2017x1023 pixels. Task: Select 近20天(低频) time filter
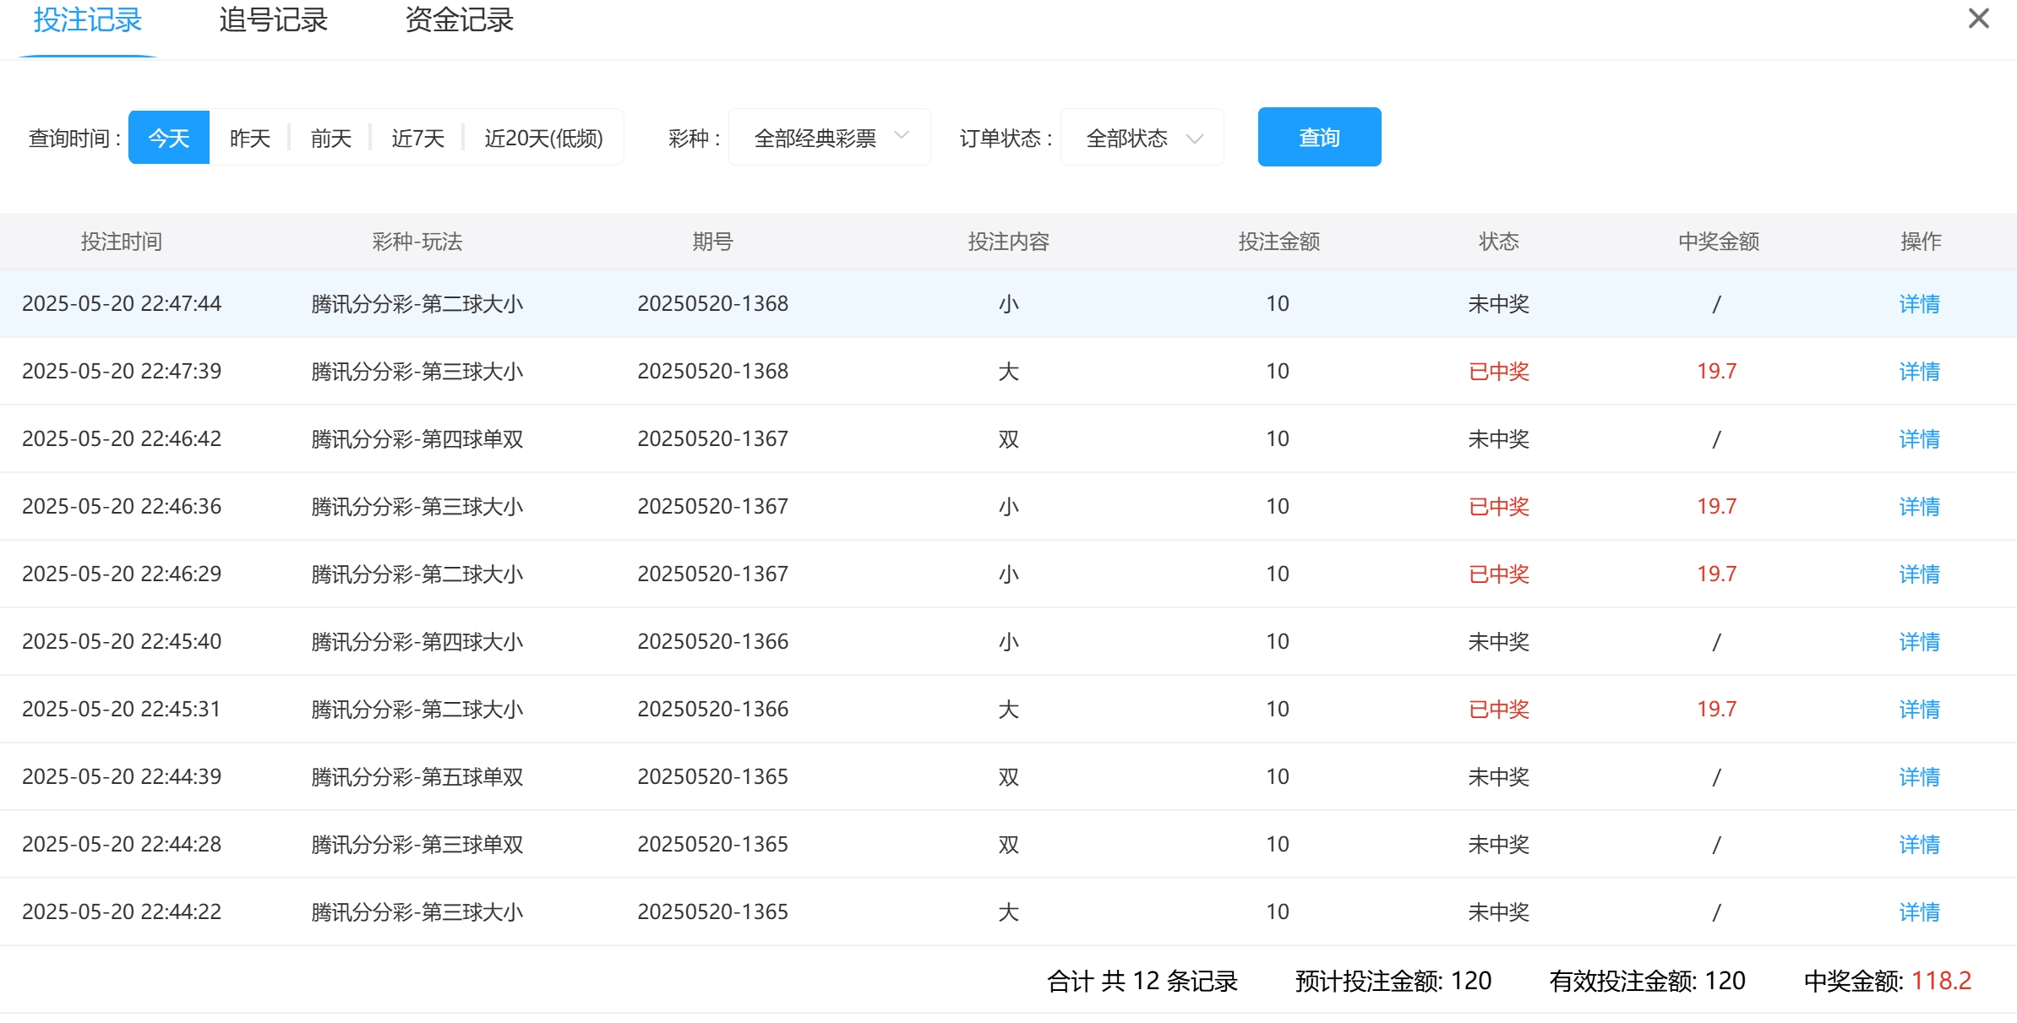543,138
